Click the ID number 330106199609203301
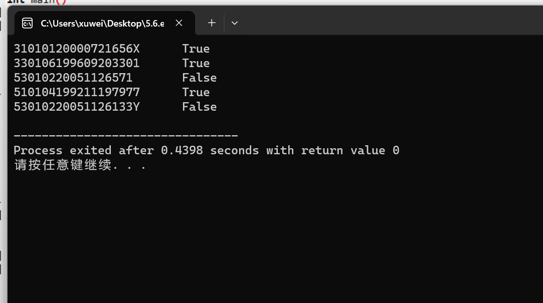543x303 pixels. pos(76,63)
